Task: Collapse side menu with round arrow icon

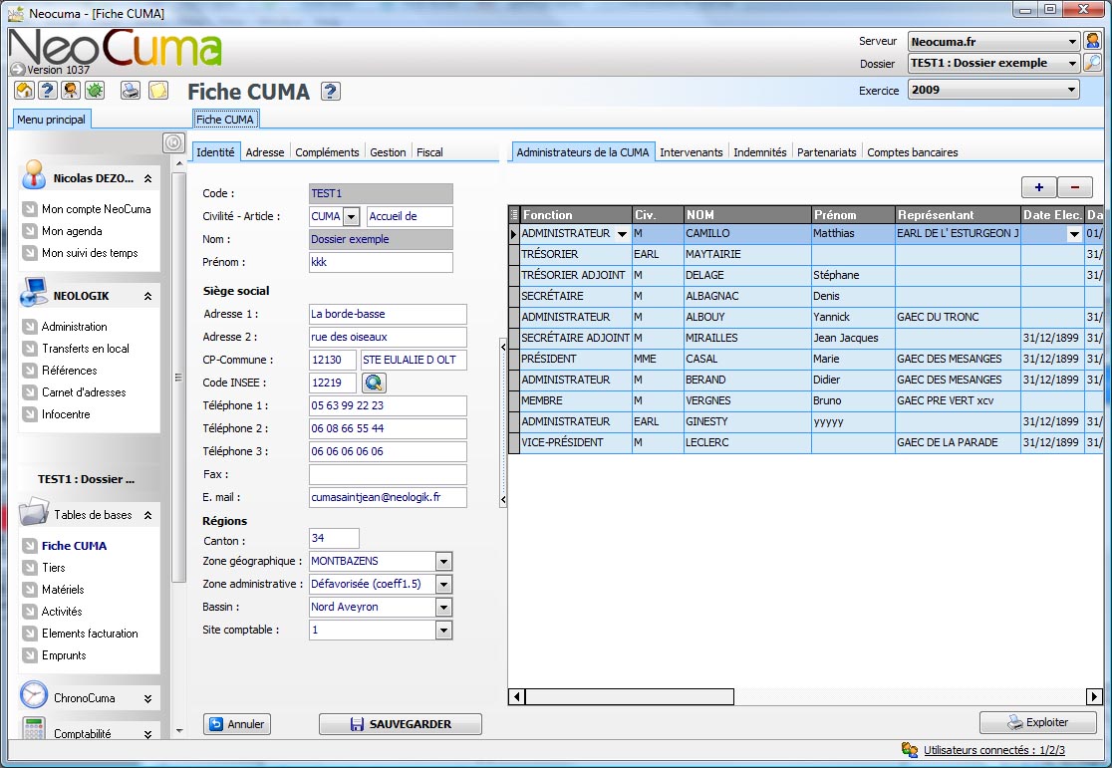Action: tap(173, 142)
